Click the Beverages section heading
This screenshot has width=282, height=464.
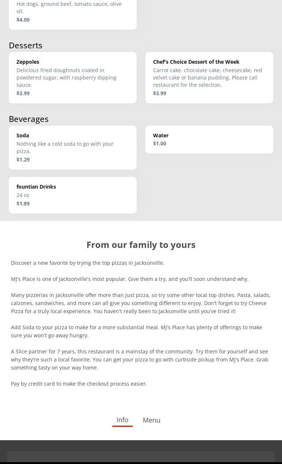[29, 119]
